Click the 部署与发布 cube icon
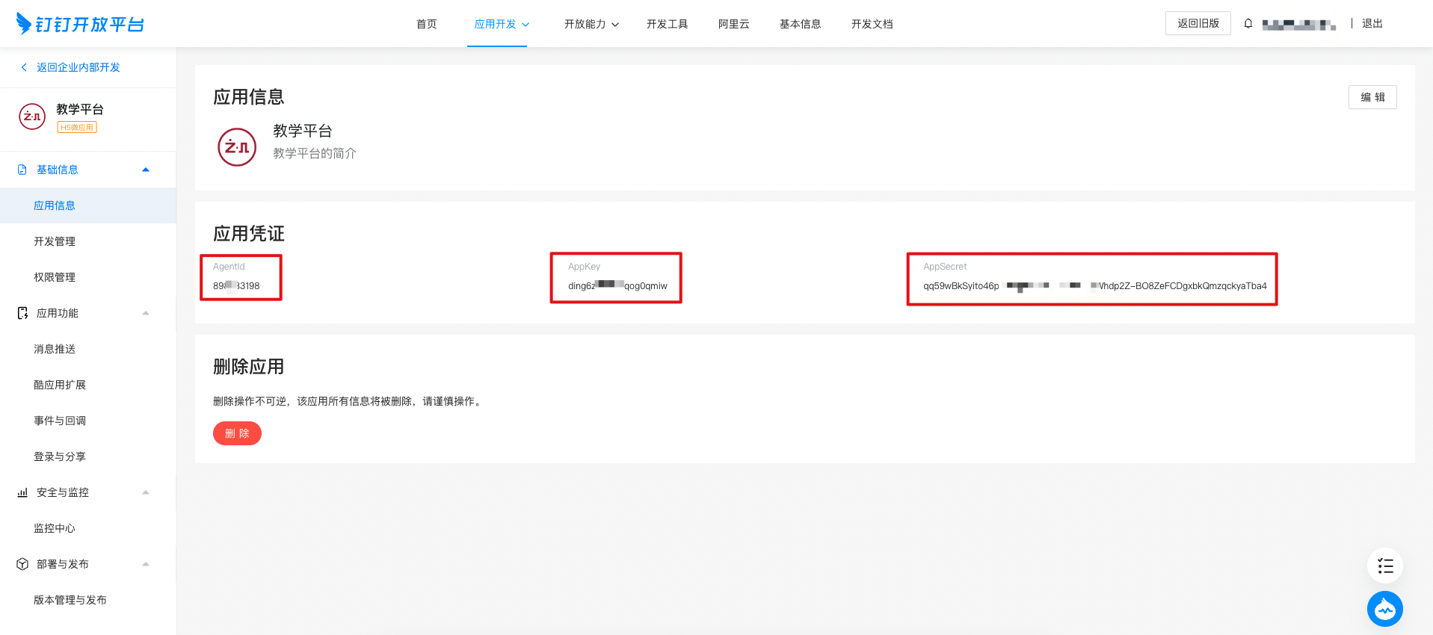This screenshot has height=635, width=1433. click(22, 564)
